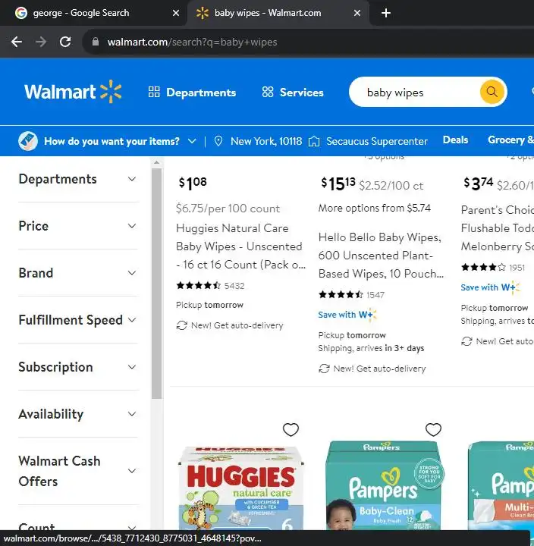This screenshot has height=546, width=534.
Task: Expand the Walmart Cash Offers filter
Action: pos(77,471)
